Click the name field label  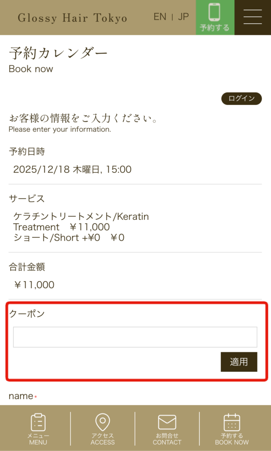pyautogui.click(x=21, y=396)
